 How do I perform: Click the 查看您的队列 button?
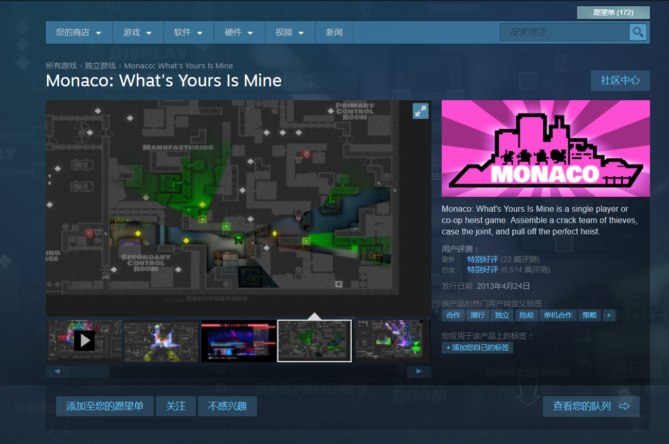(x=591, y=406)
